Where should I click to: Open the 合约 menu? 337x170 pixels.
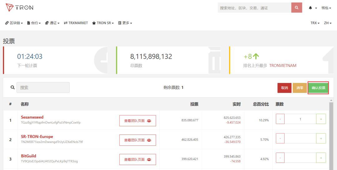click(x=34, y=23)
